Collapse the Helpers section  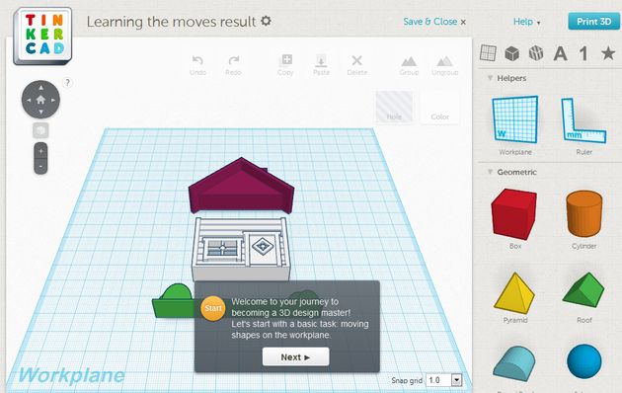coord(491,78)
